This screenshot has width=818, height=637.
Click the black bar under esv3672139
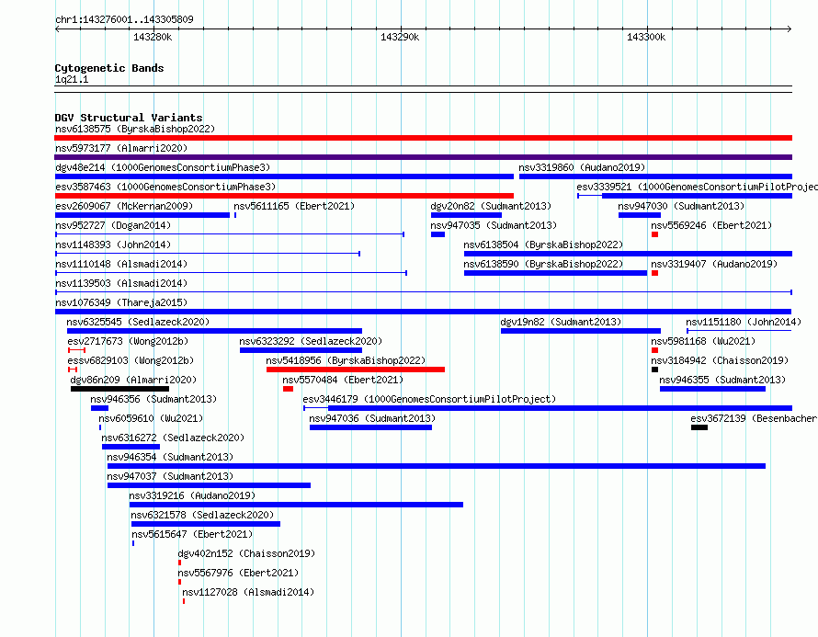(699, 427)
